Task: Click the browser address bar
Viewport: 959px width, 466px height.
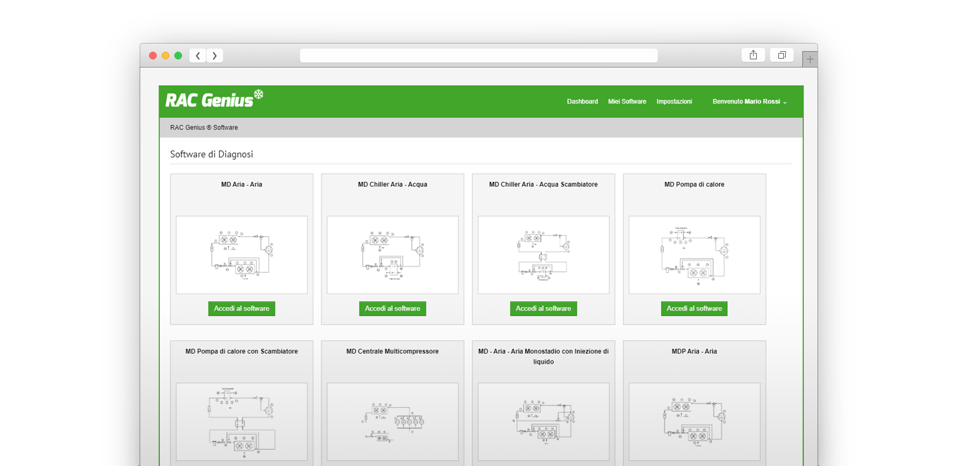Action: (478, 56)
